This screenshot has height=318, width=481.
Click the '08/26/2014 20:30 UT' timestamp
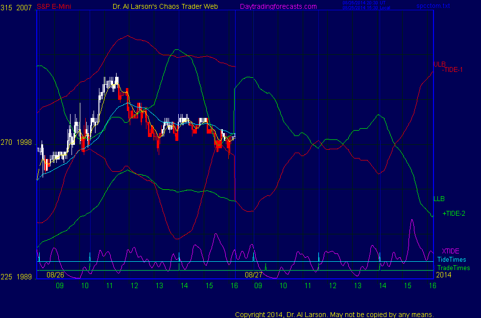(364, 3)
